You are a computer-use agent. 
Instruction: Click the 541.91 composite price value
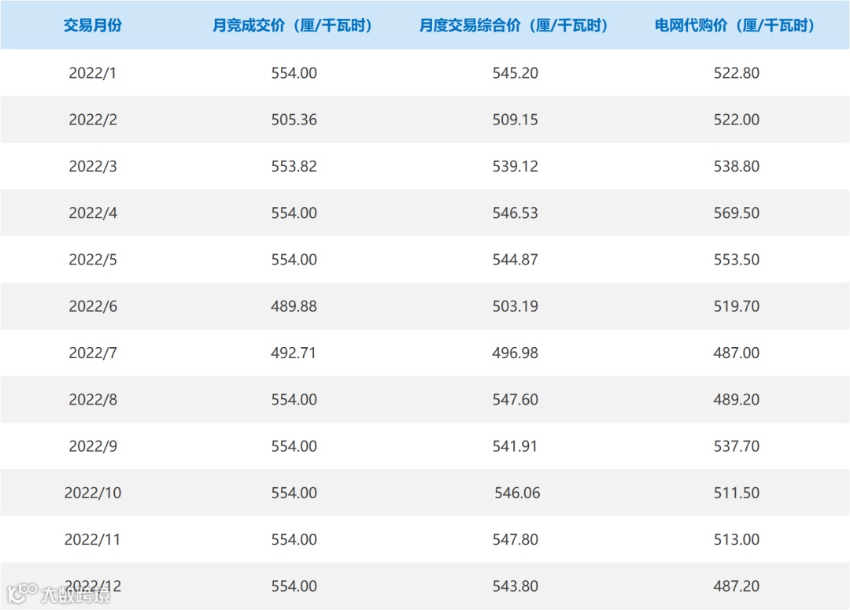pos(515,445)
